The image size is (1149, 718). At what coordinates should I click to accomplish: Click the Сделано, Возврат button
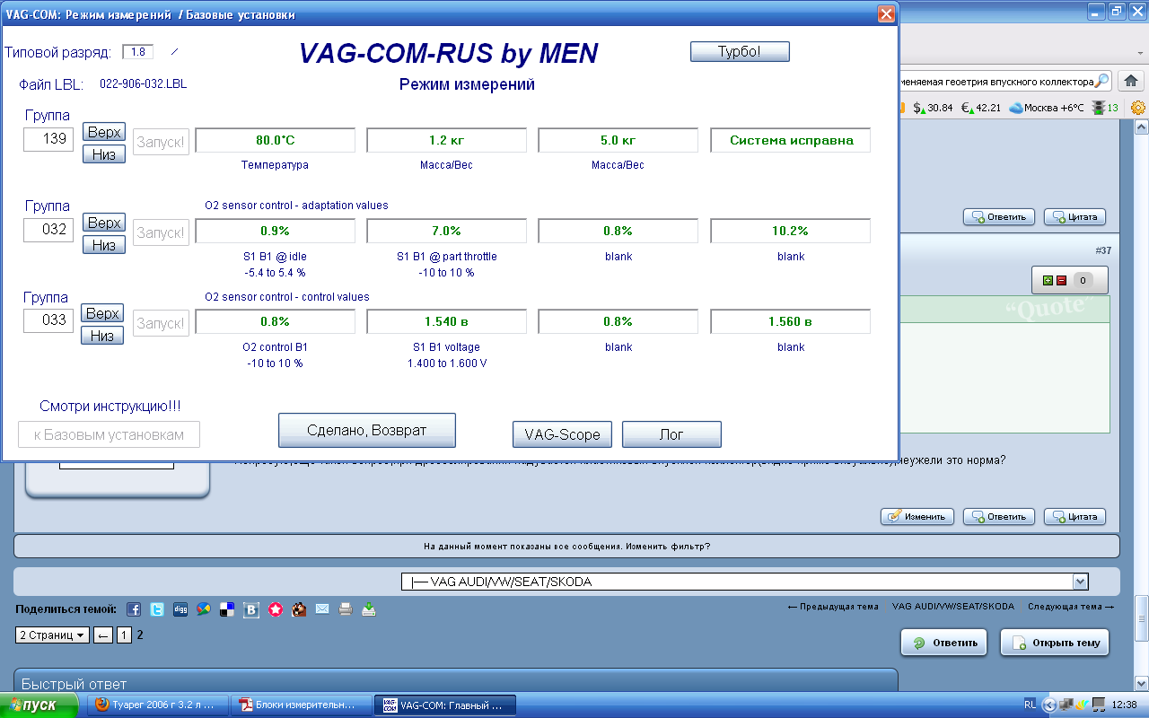pos(367,430)
